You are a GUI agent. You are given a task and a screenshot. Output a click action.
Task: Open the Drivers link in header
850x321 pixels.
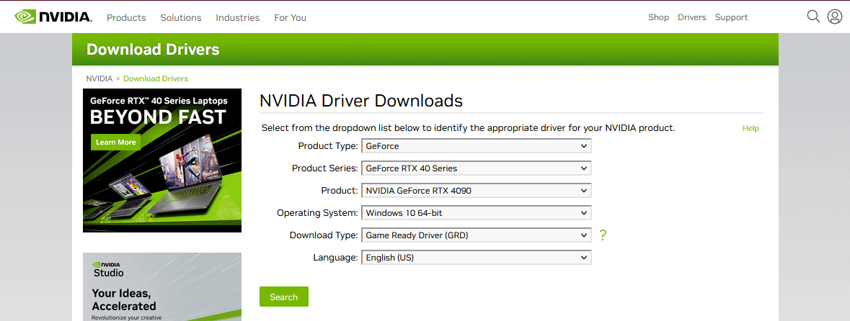pyautogui.click(x=692, y=17)
